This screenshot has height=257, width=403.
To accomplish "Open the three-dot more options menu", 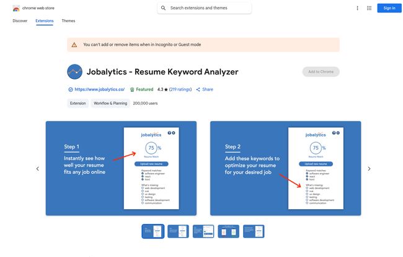I will (x=357, y=8).
